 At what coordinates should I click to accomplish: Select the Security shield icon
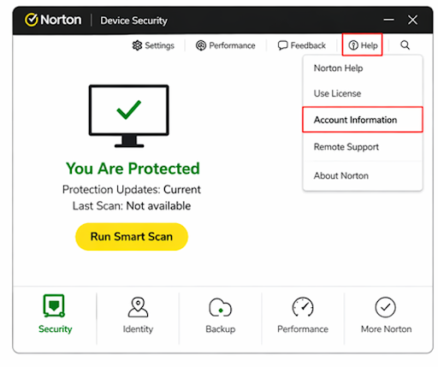(54, 306)
